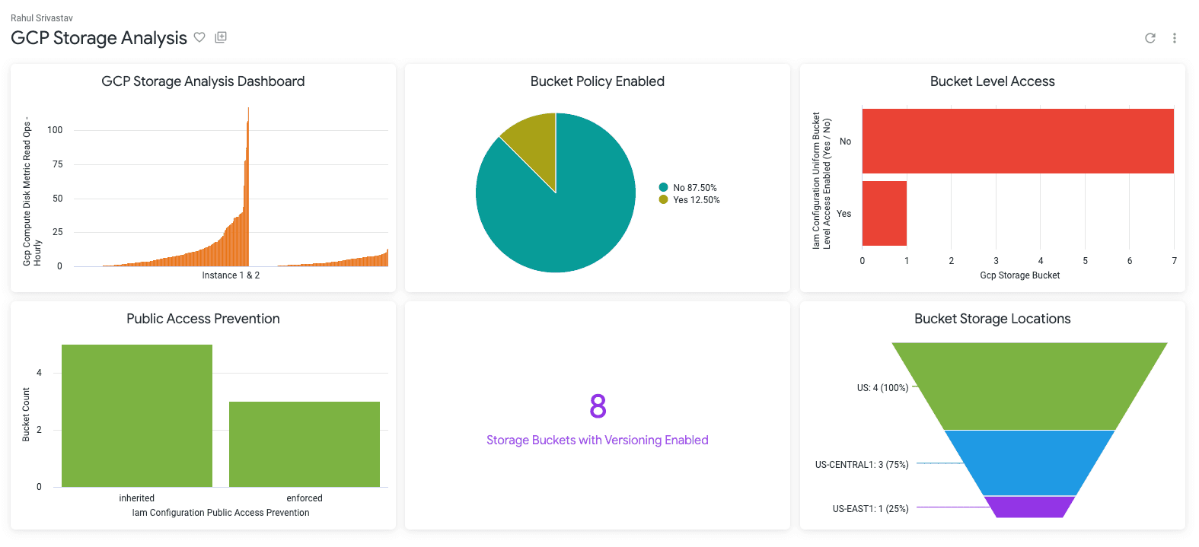Viewport: 1199px width, 547px height.
Task: Add this dashboard to a board
Action: pos(221,37)
